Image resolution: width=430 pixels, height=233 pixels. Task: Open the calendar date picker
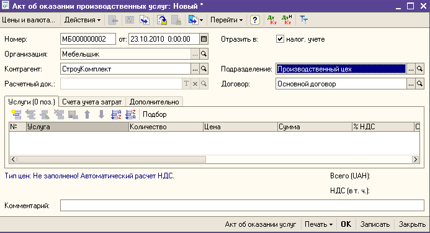tap(204, 39)
